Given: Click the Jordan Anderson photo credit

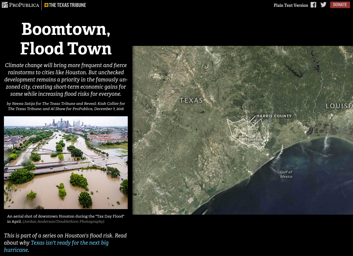Looking at the screenshot, I should [x=64, y=221].
